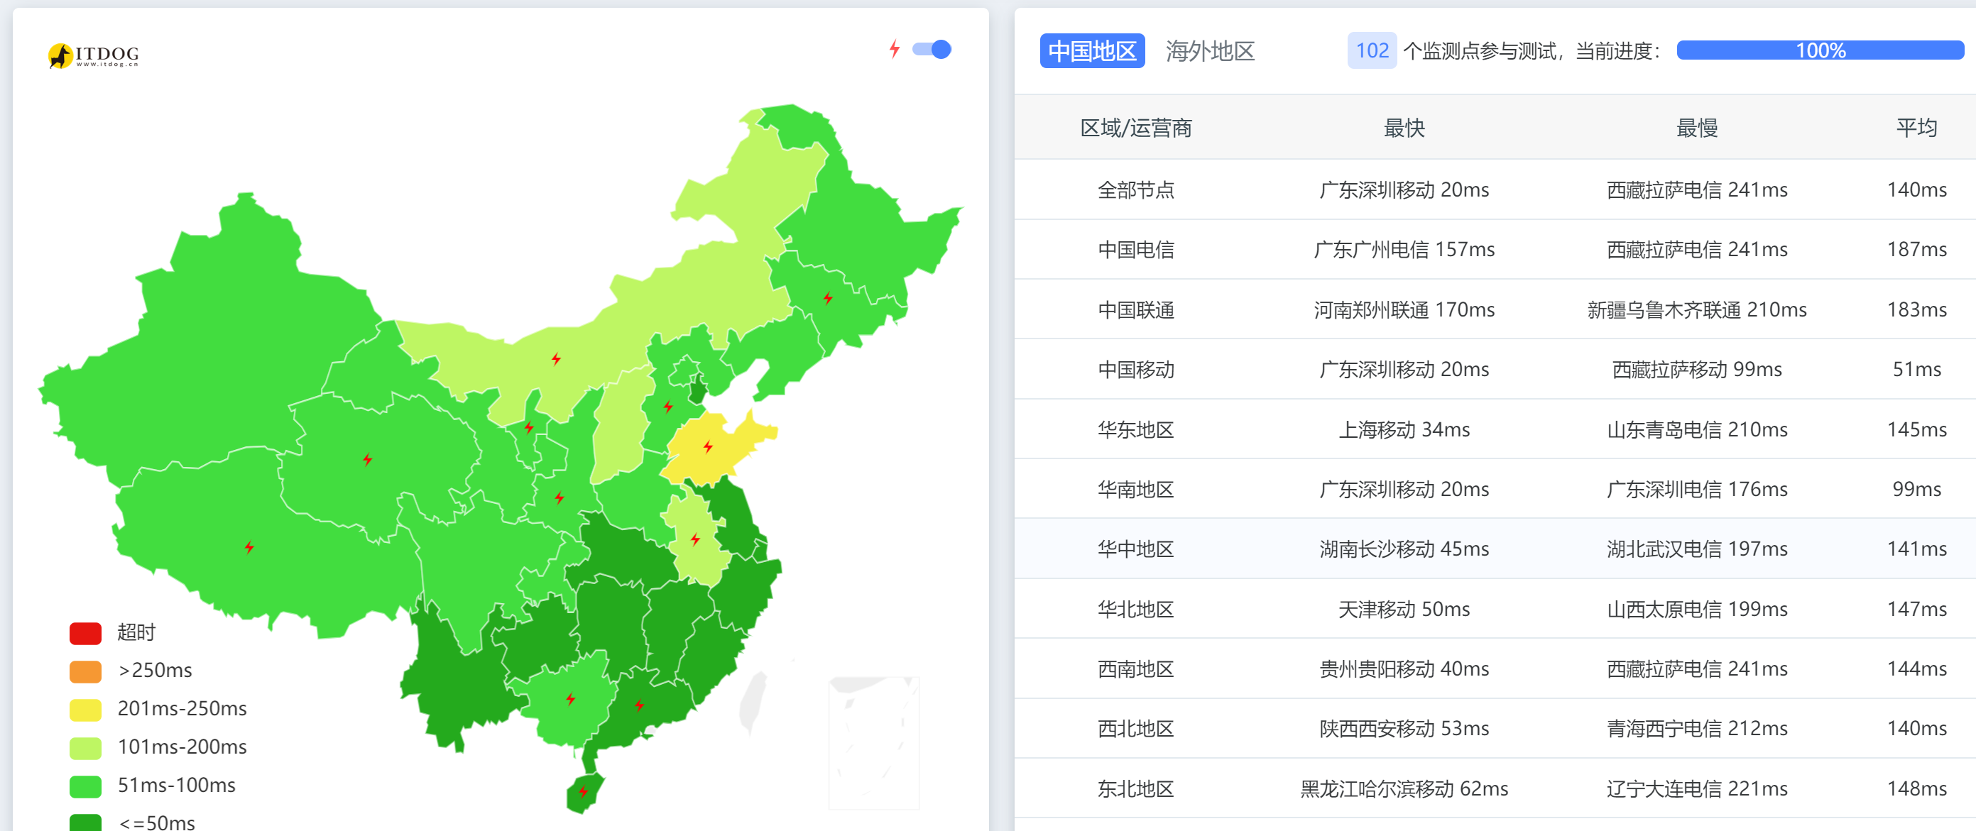Screen dimensions: 1976x831
Task: Click the 100% progress bar
Action: click(1820, 50)
